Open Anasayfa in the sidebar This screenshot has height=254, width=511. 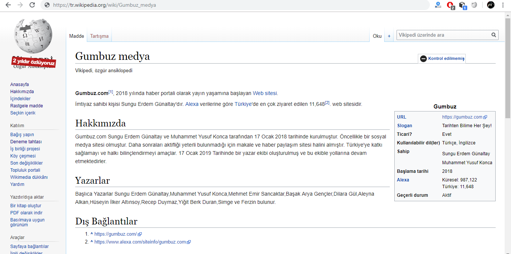coord(19,85)
